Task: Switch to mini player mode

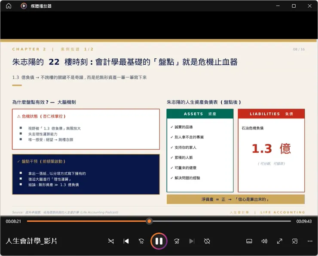Action: pyautogui.click(x=295, y=241)
